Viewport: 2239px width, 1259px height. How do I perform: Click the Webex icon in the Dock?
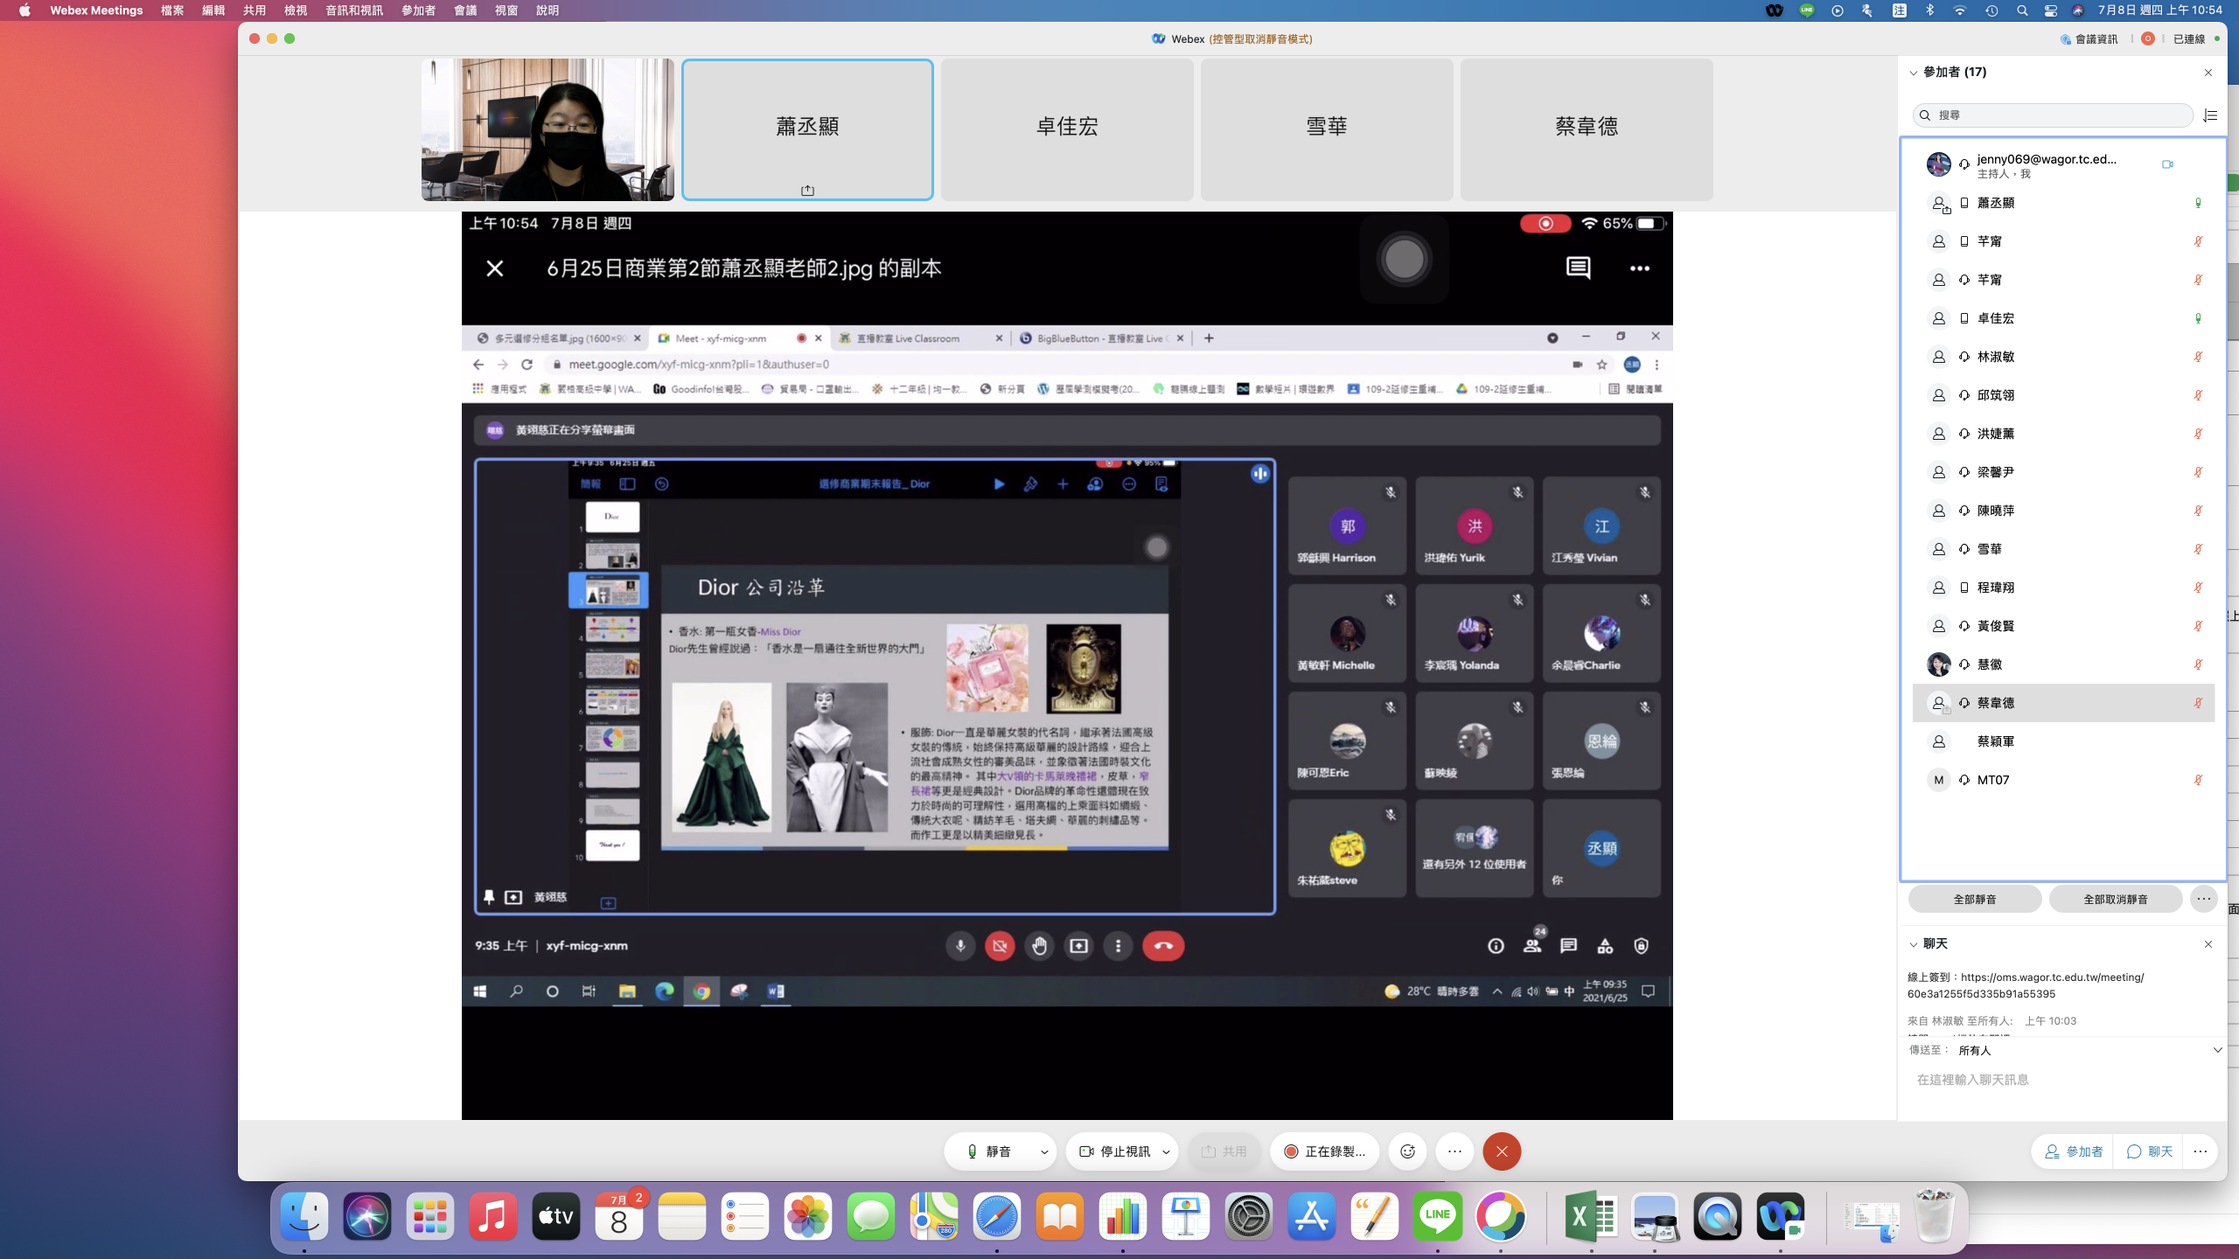coord(1780,1216)
